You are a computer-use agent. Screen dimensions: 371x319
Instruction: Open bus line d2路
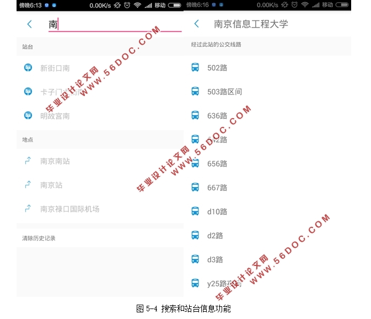[215, 236]
